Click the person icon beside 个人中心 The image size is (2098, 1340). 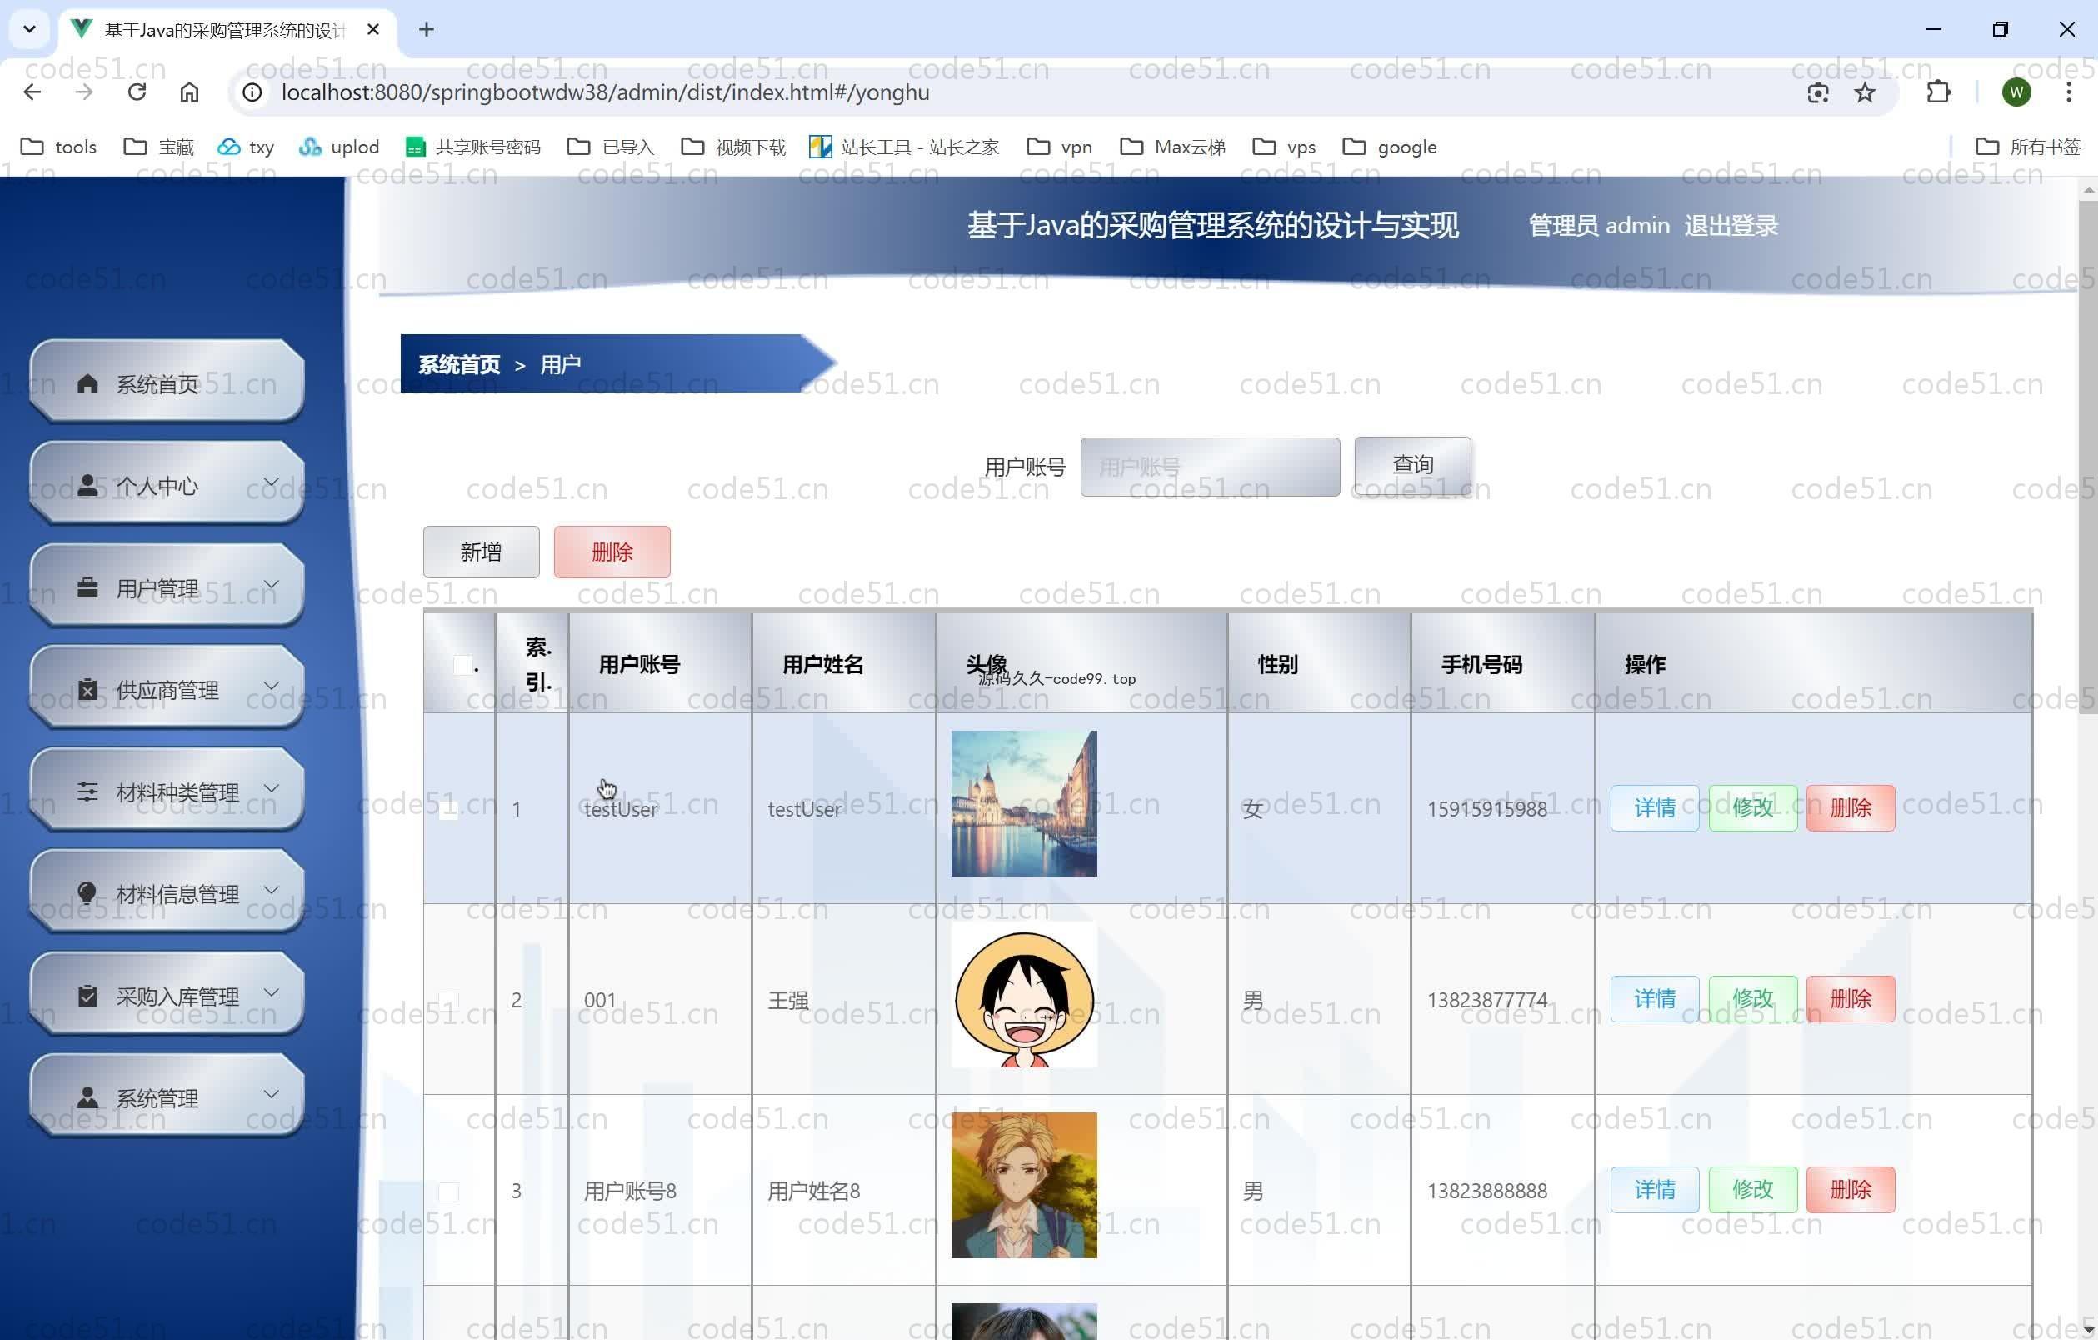[87, 485]
